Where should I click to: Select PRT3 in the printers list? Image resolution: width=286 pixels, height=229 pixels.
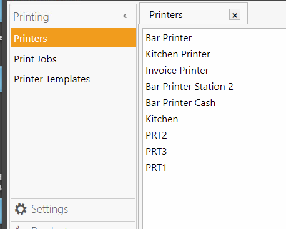tap(156, 152)
